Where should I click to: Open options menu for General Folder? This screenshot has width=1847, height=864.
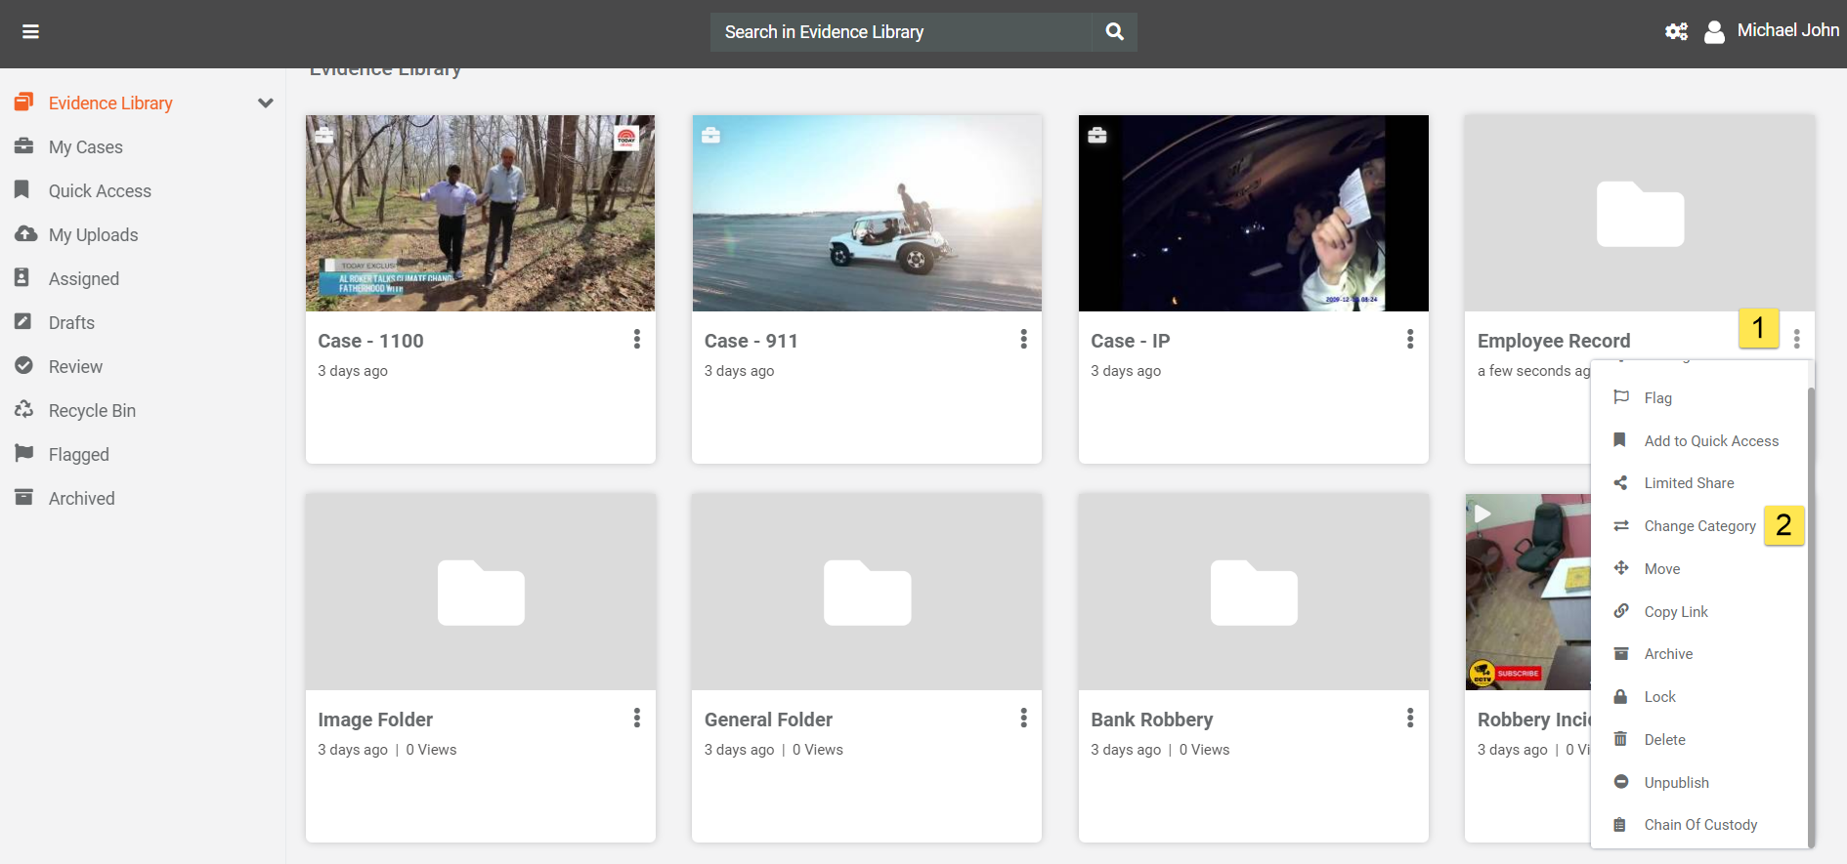1023,718
